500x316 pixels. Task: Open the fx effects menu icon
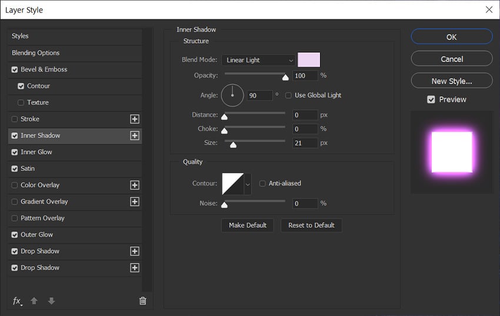pyautogui.click(x=17, y=301)
